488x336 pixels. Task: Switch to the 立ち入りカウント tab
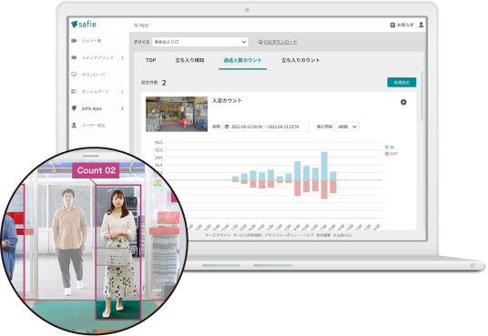[300, 60]
